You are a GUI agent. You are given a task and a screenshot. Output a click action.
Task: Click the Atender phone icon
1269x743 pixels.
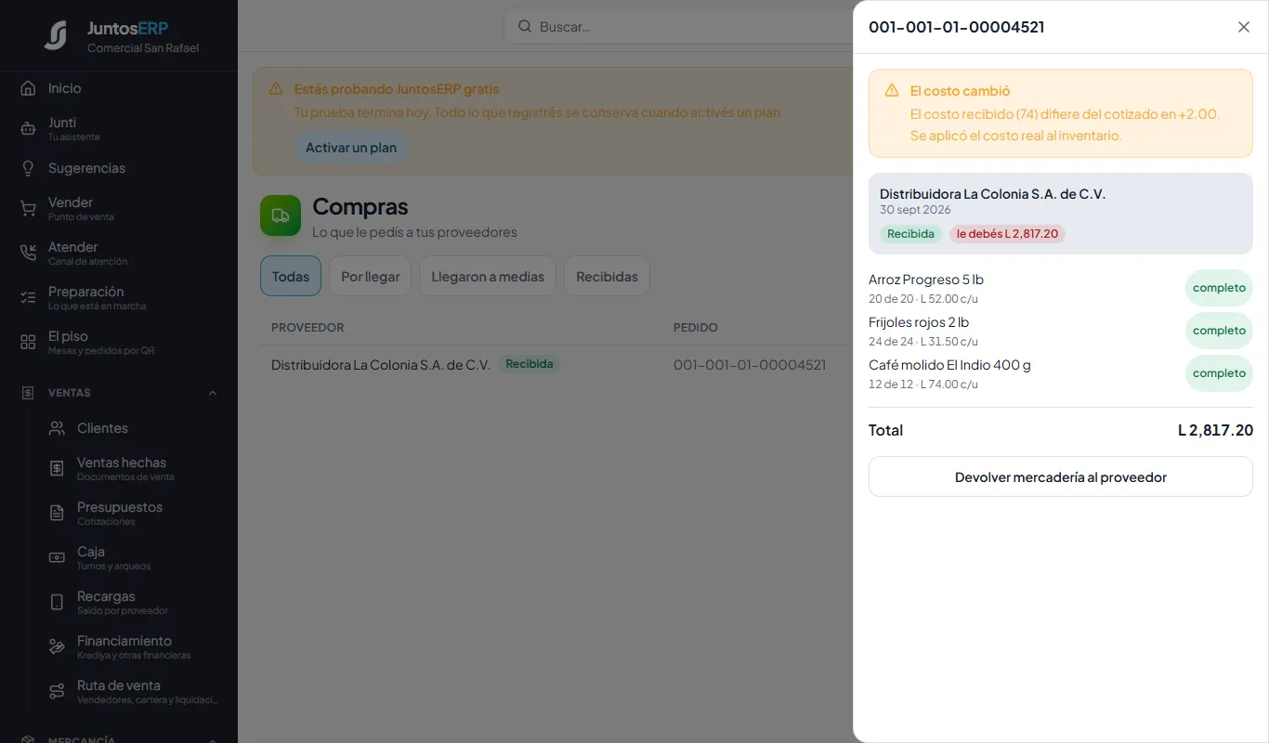[x=28, y=254]
